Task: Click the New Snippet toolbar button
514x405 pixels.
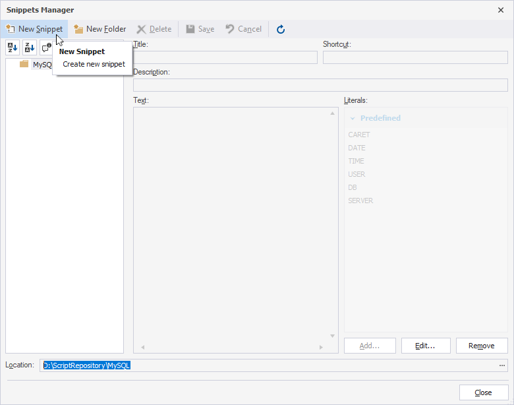Action: pyautogui.click(x=34, y=29)
